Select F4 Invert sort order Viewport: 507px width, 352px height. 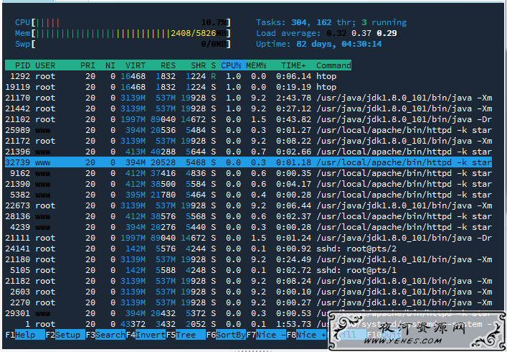[x=146, y=335]
